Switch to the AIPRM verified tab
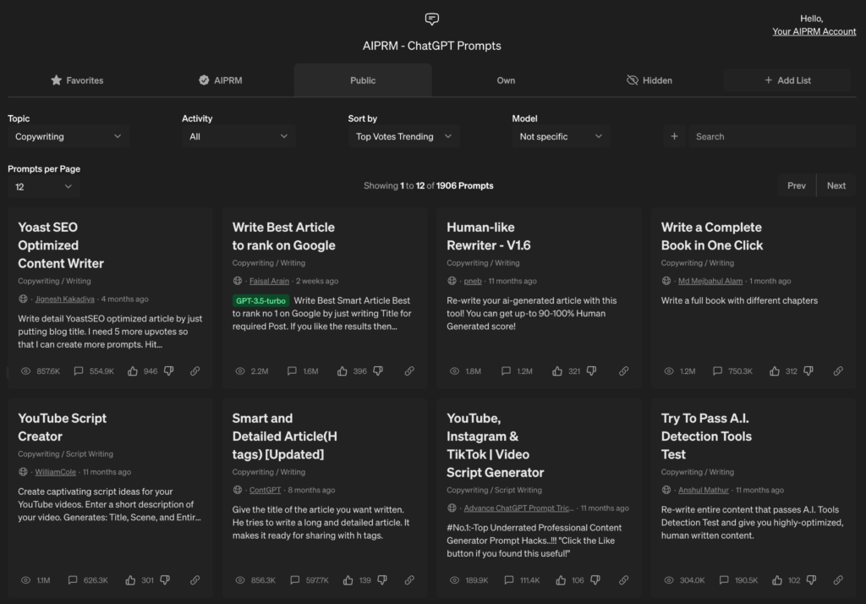 tap(221, 80)
